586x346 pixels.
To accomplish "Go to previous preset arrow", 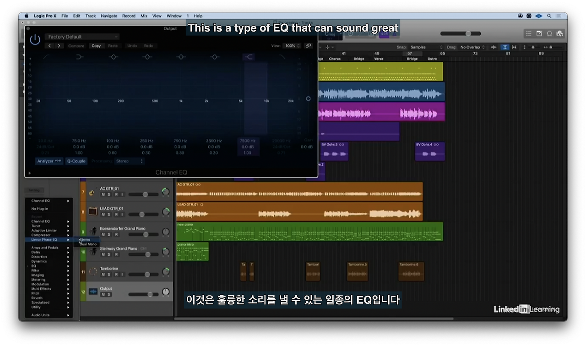I will [50, 46].
